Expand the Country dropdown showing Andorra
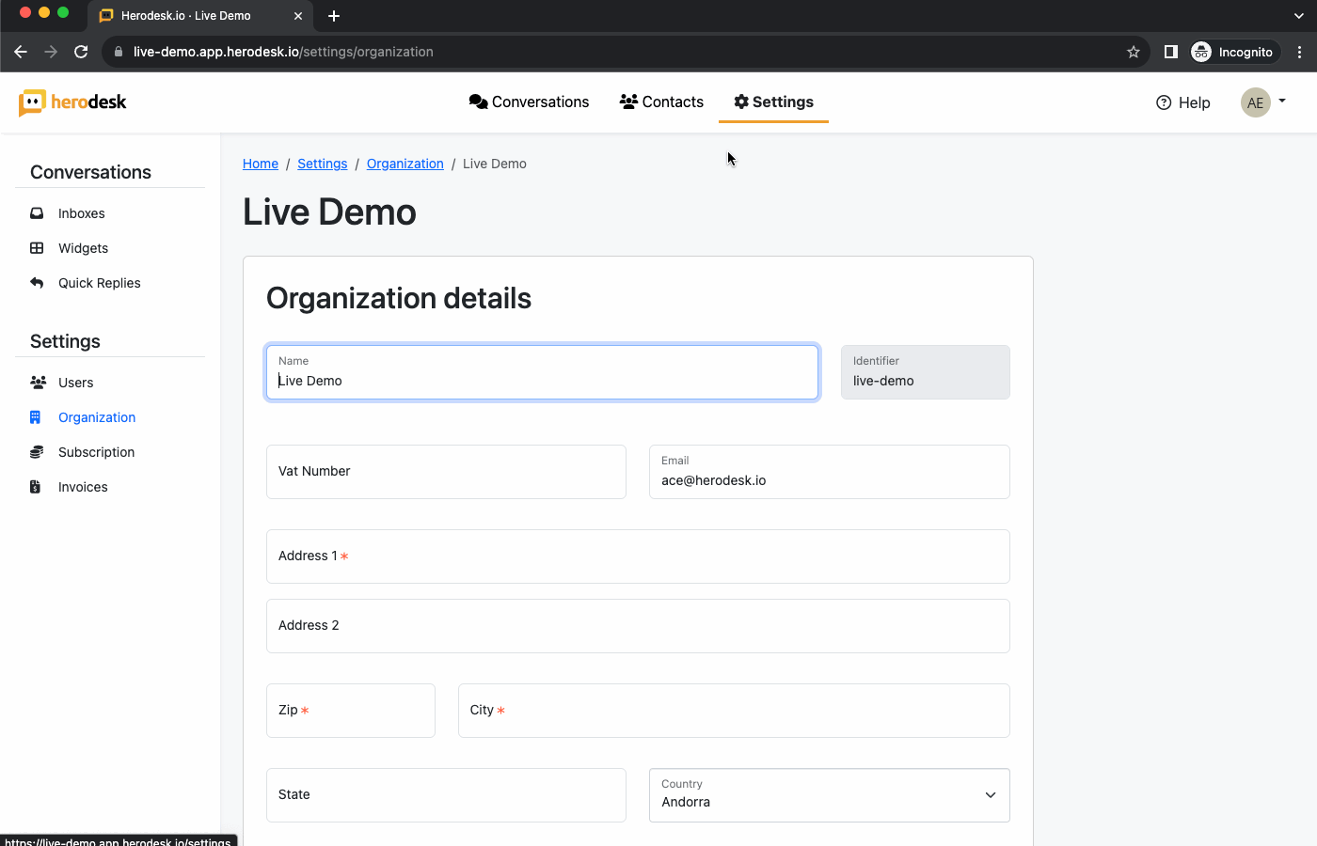1317x846 pixels. 829,795
